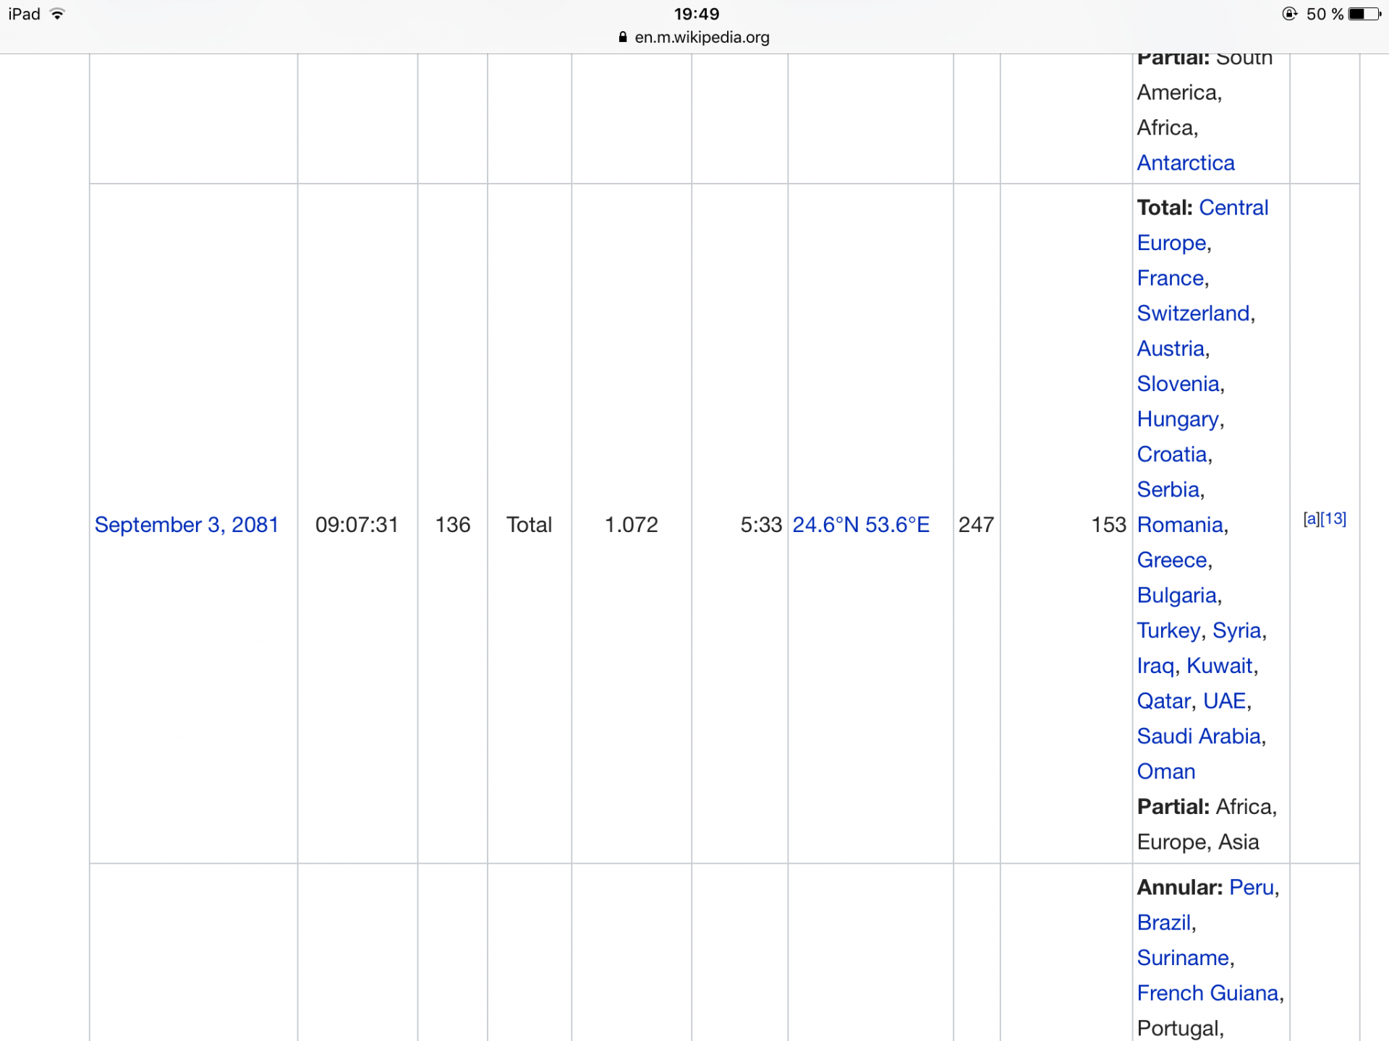This screenshot has width=1389, height=1041.
Task: Select the 50 % battery percentage text
Action: pos(1325,14)
